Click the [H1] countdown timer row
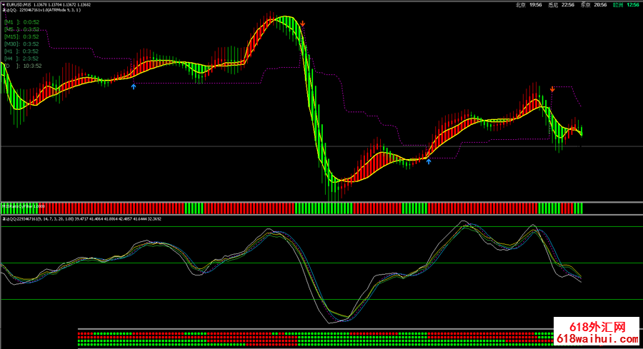 click(x=21, y=51)
